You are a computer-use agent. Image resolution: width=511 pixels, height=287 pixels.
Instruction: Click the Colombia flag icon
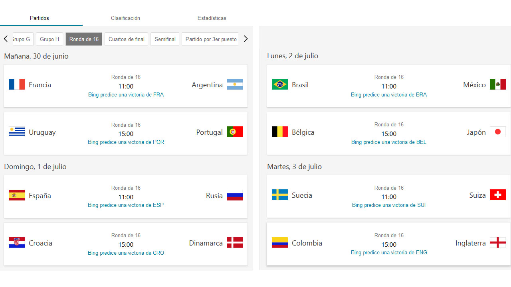click(280, 243)
